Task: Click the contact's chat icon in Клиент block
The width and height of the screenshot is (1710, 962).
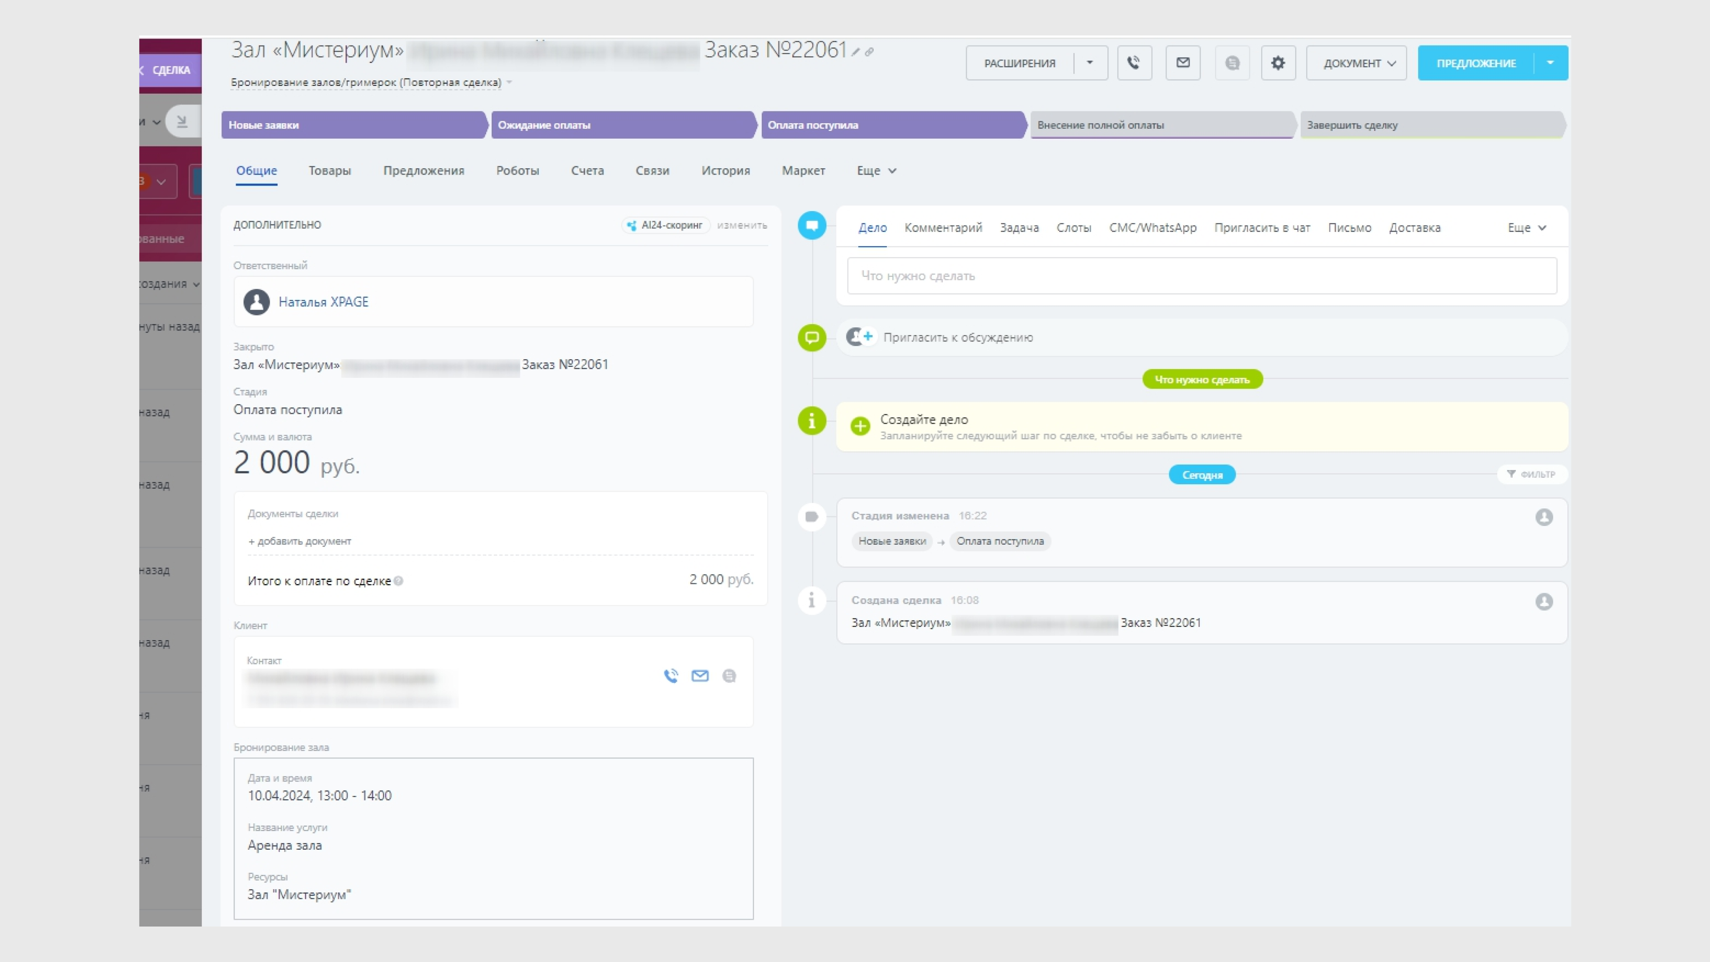Action: pos(729,676)
